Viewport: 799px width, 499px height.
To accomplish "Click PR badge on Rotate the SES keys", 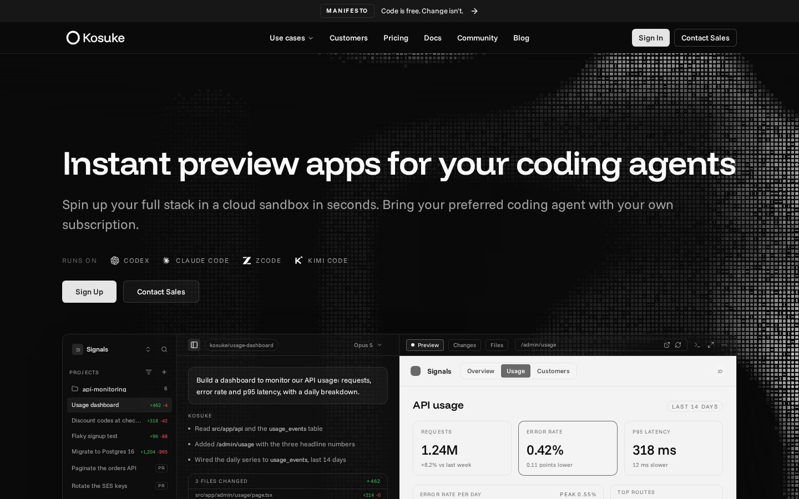I will [161, 486].
